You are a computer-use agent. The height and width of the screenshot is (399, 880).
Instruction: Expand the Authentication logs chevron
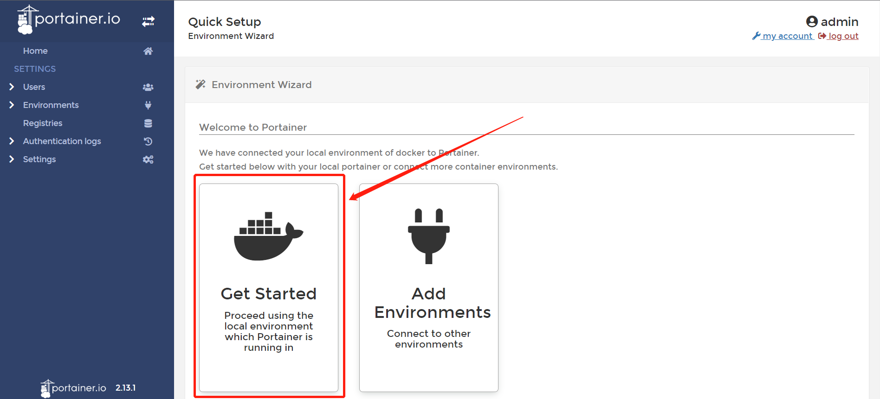coord(12,141)
